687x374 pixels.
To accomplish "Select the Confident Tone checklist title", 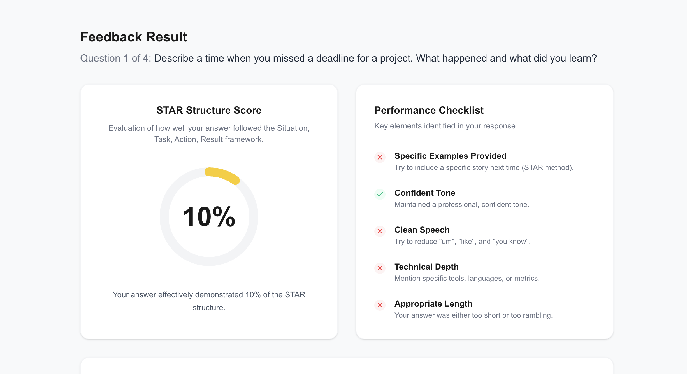I will pos(425,193).
